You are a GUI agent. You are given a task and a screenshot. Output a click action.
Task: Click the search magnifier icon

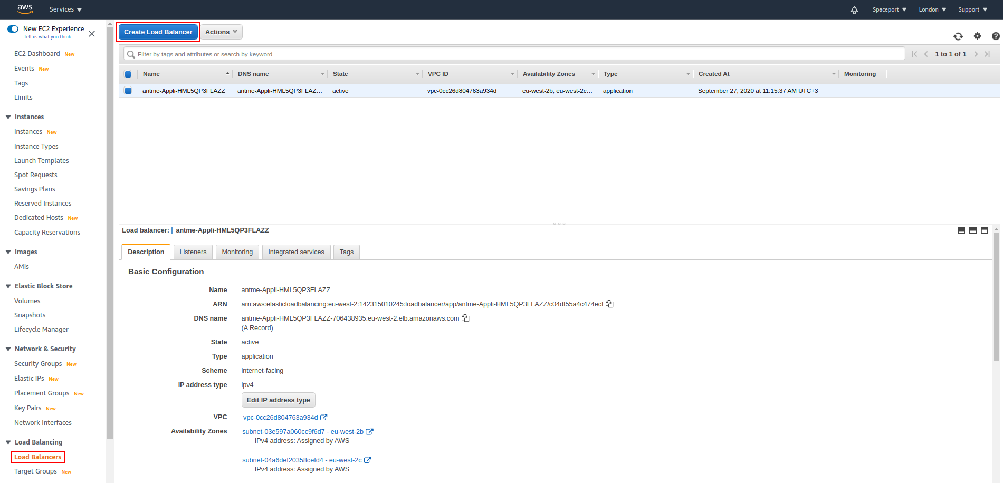tap(131, 54)
